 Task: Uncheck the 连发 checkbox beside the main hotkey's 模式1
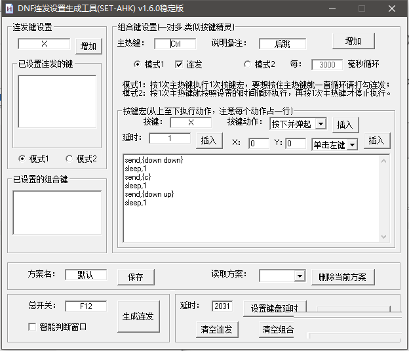pos(179,64)
